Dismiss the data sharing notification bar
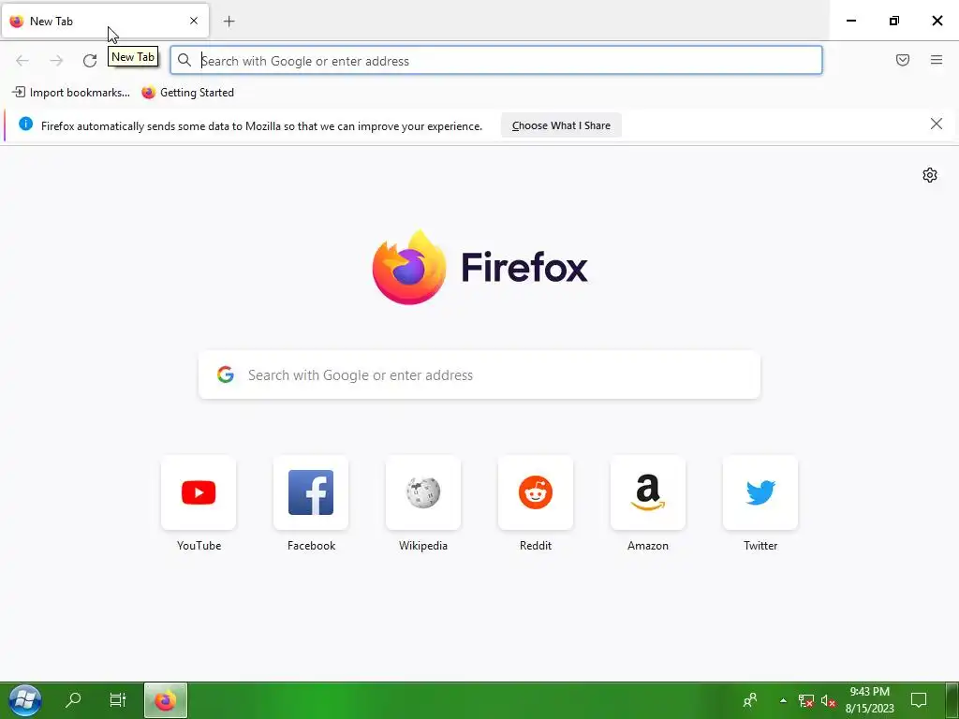Viewport: 959px width, 719px height. tap(937, 125)
